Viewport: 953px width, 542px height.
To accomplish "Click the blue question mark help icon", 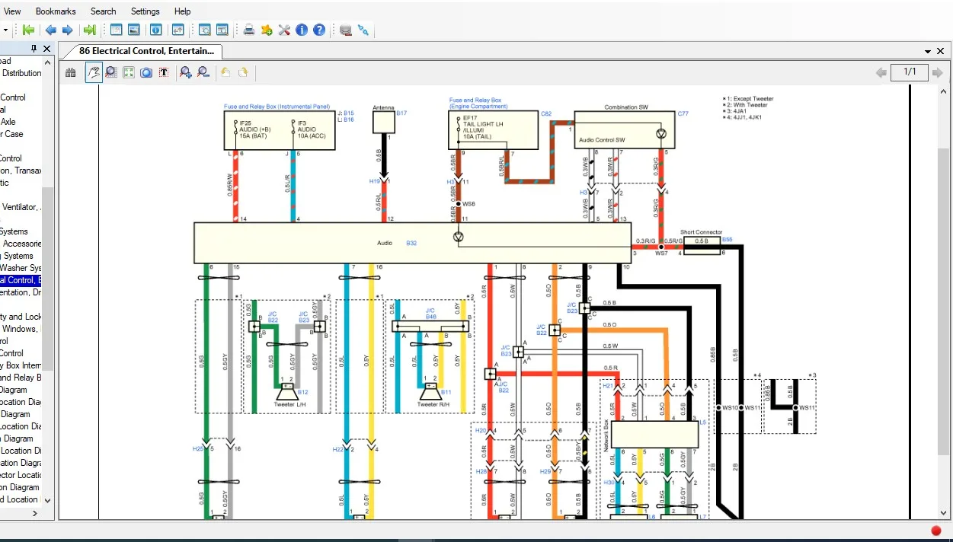I will [319, 30].
